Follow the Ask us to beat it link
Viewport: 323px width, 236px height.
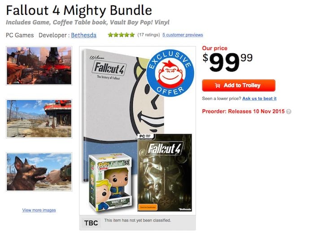click(259, 99)
